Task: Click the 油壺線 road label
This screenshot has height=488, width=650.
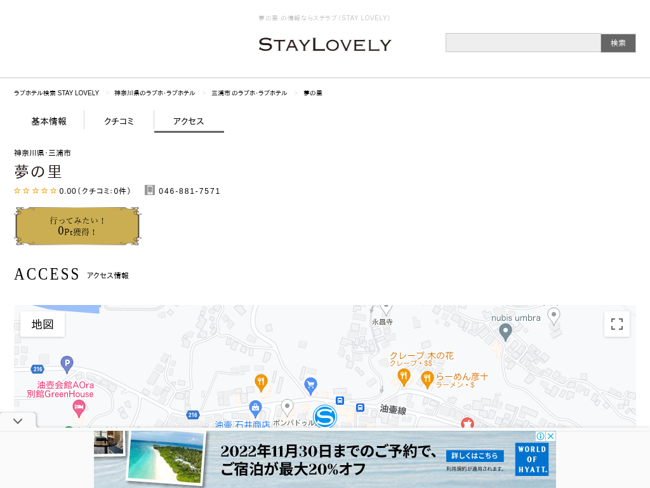Action: pyautogui.click(x=393, y=410)
